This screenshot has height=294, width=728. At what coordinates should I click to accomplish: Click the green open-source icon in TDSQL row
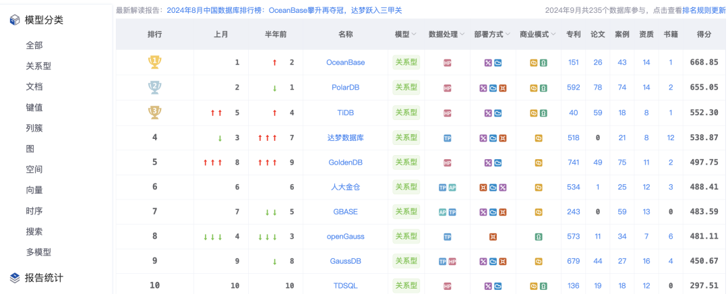point(543,286)
